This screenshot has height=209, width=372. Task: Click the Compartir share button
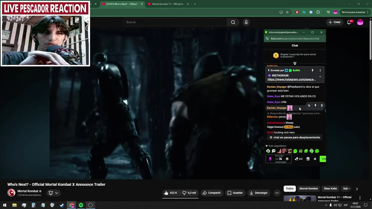(212, 193)
